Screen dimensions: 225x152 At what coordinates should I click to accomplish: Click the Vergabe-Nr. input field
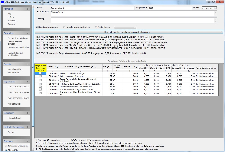coord(170,8)
